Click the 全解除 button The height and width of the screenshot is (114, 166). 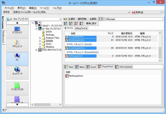point(93,19)
